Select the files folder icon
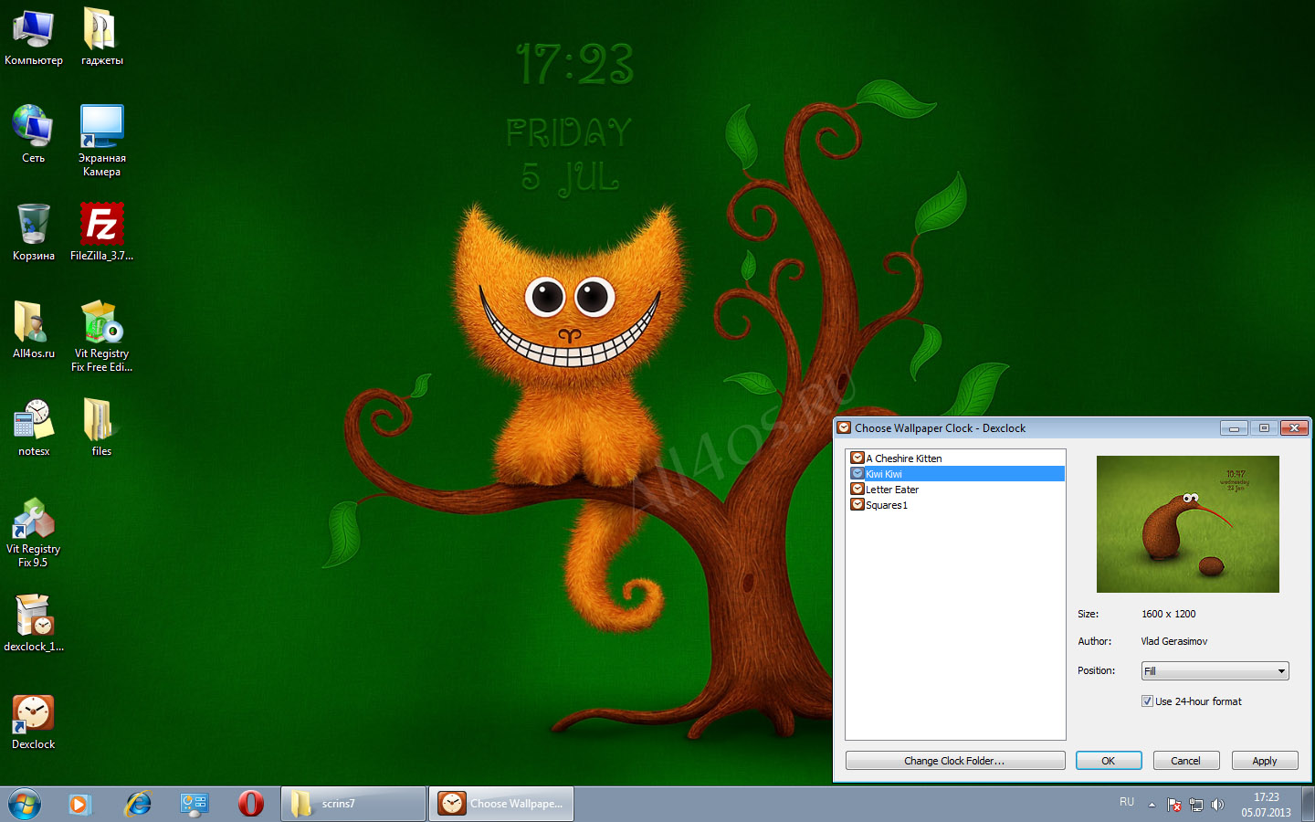Screen dimensions: 1315x822 tap(101, 427)
